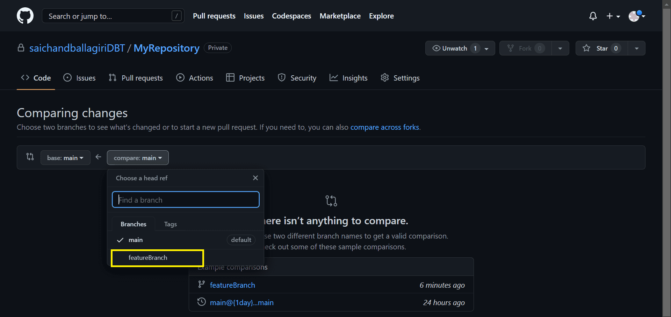Open Pull requests in the top navigation
This screenshot has height=317, width=671.
tap(214, 16)
